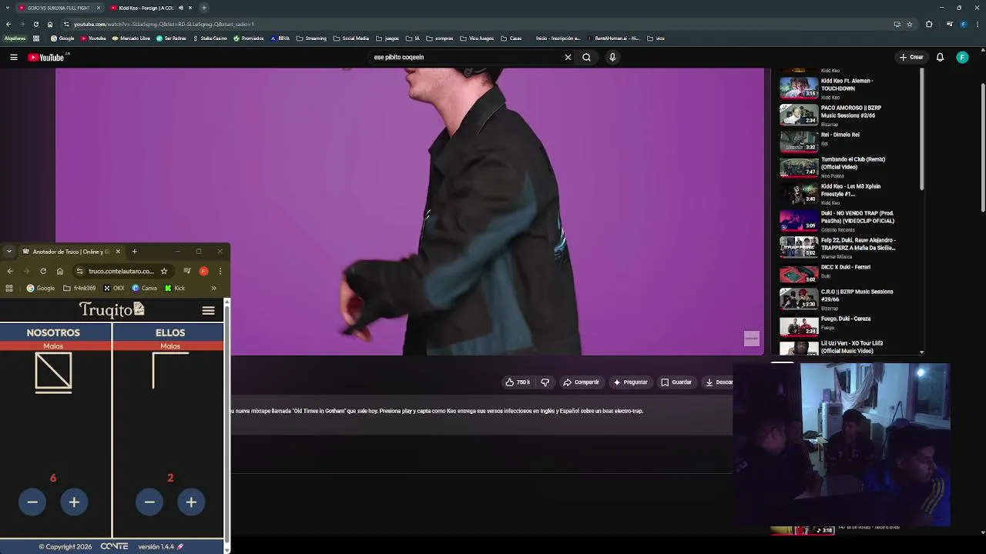
Task: Open the Streaming bookmarks folder
Action: (x=311, y=38)
